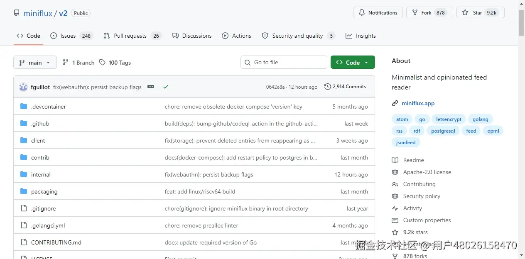Click the .gitignore file icon
The image size is (525, 259).
click(x=24, y=208)
